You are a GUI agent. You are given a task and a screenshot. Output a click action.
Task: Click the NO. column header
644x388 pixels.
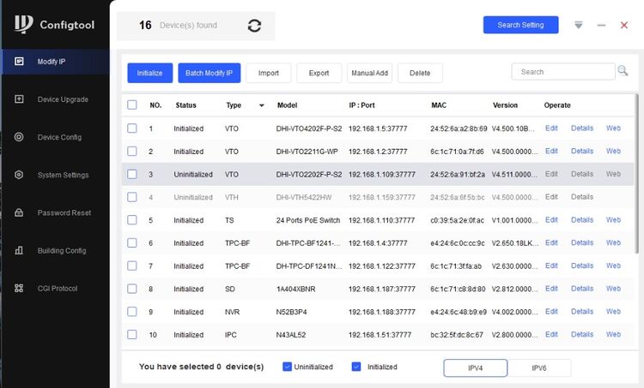coord(155,105)
